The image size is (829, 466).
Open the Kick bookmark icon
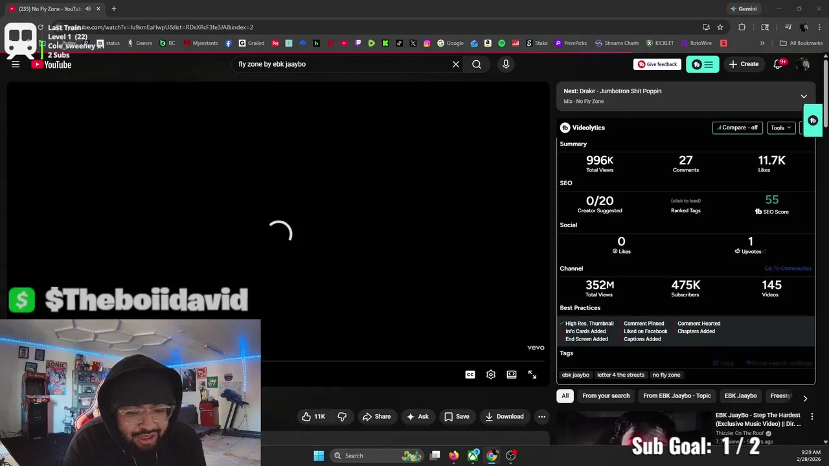pos(385,43)
